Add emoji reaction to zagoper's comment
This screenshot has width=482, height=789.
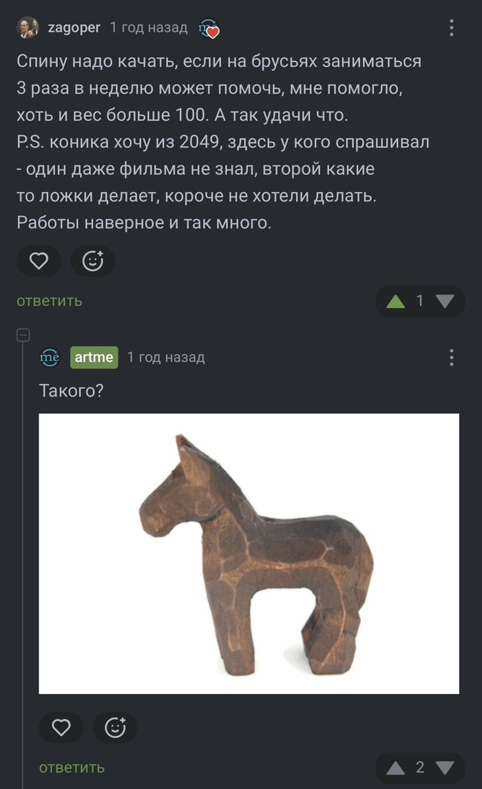click(x=92, y=261)
